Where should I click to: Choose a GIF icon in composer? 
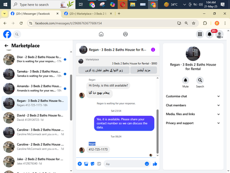[x=99, y=164]
